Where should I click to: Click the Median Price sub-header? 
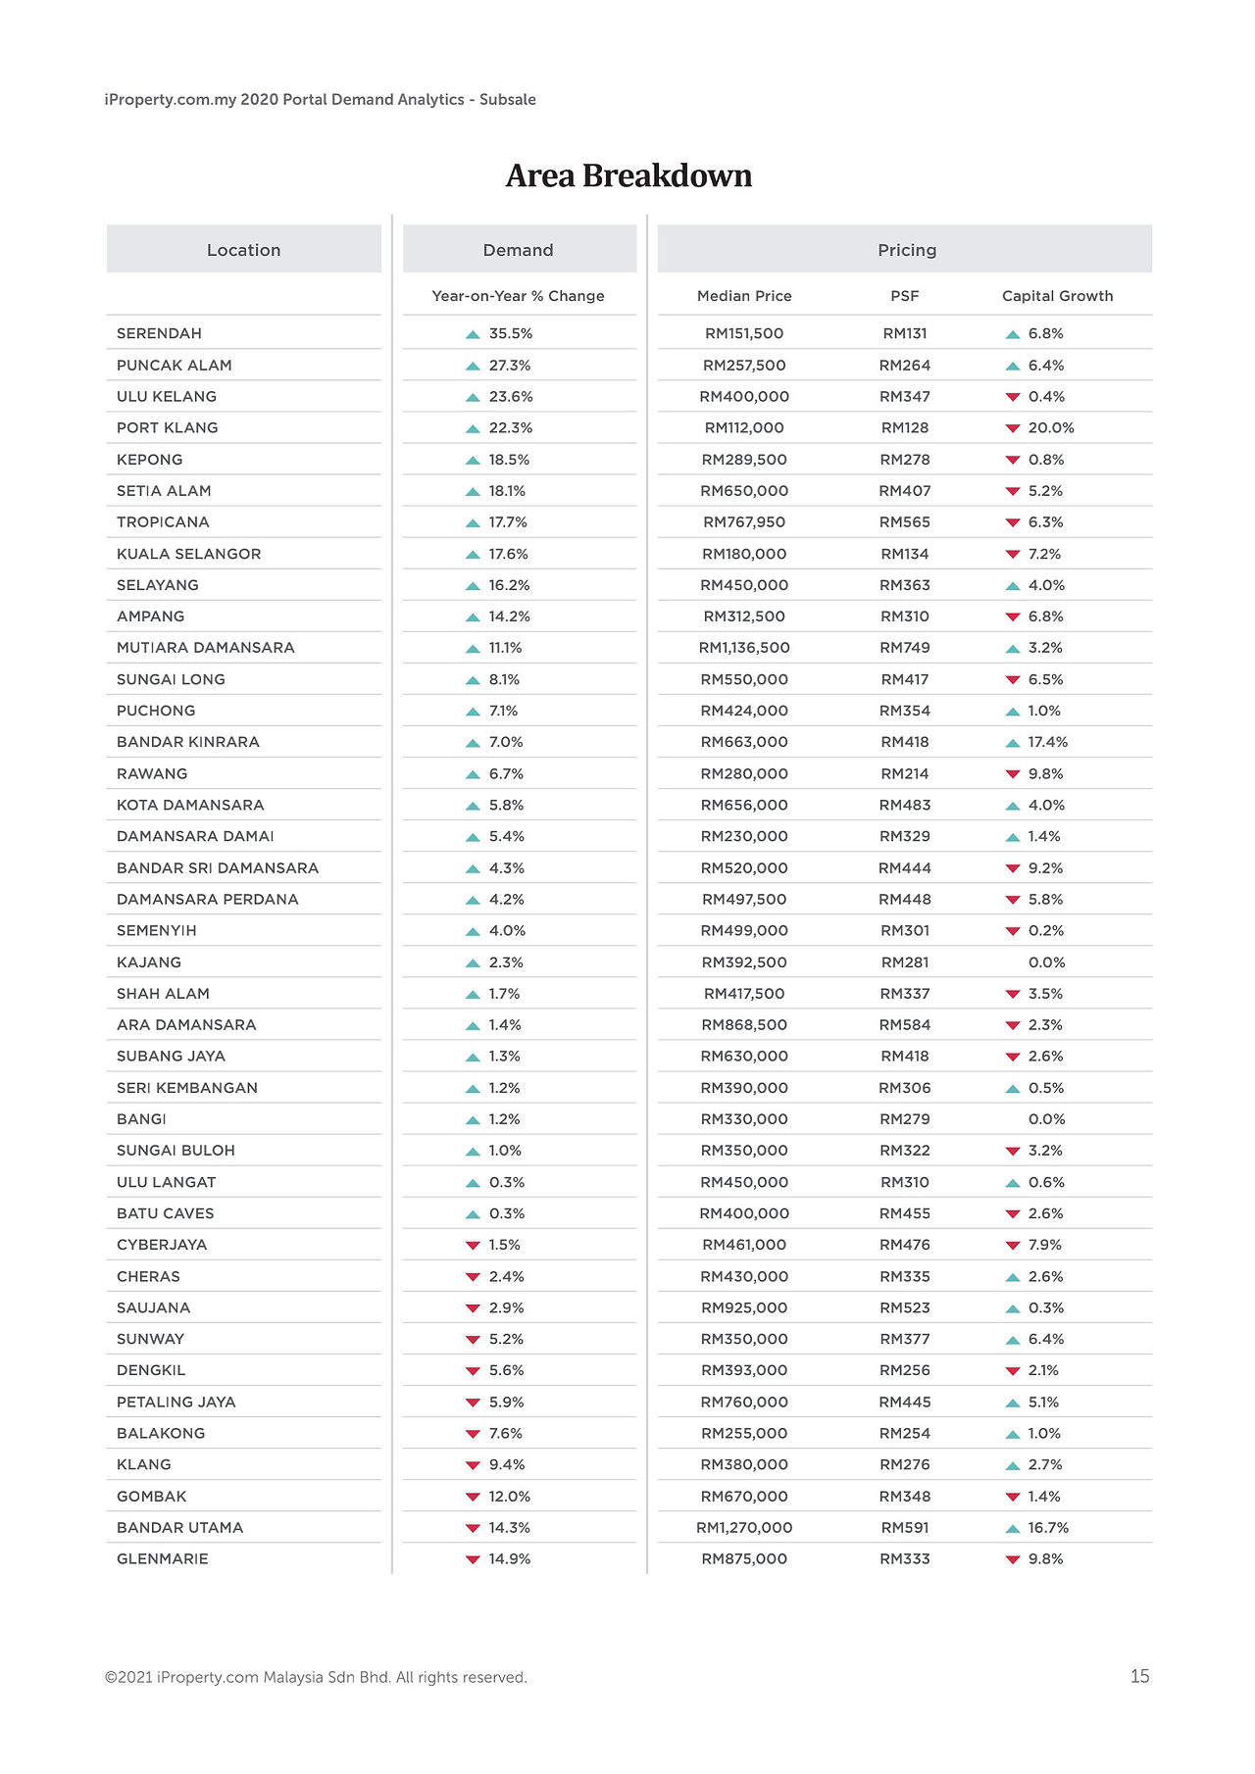pyautogui.click(x=744, y=296)
